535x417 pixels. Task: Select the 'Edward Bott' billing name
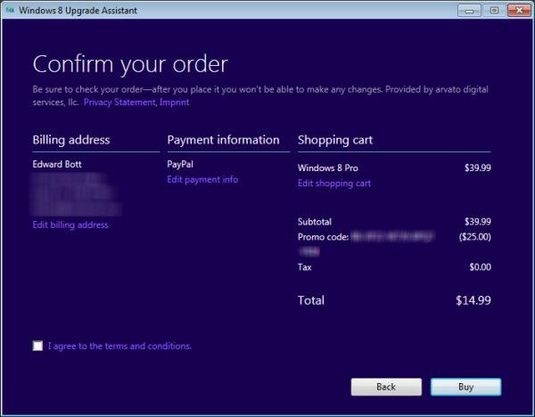(57, 164)
